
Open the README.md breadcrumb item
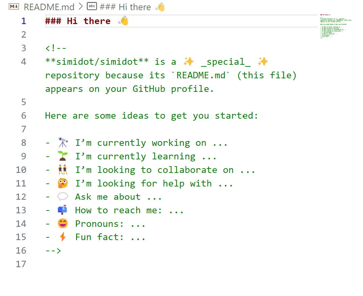pyautogui.click(x=48, y=6)
